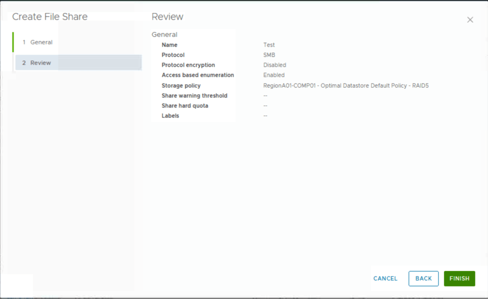This screenshot has height=299, width=488.
Task: Click the Enabled enumeration value
Action: 274,75
